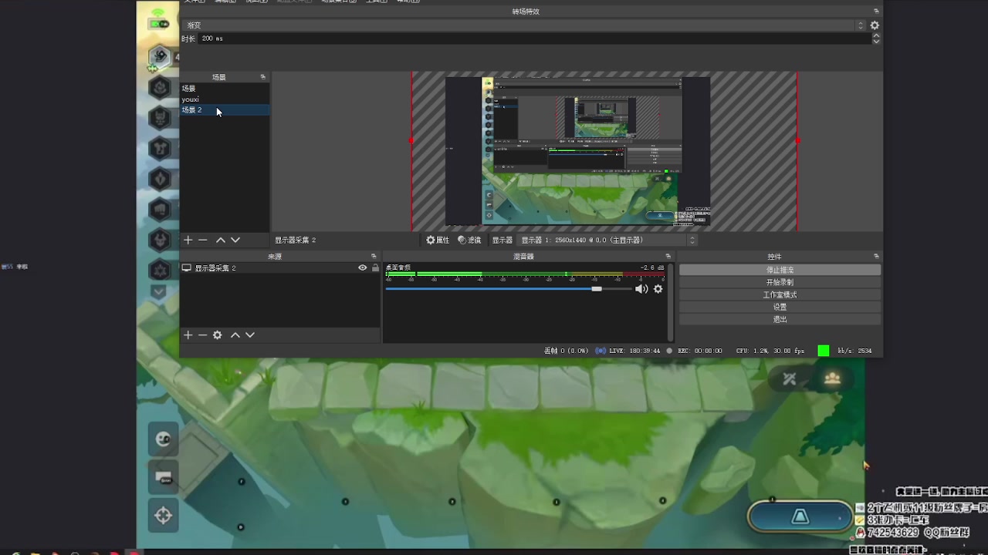The image size is (988, 555).
Task: Click 开始录制 to start recording
Action: click(780, 282)
